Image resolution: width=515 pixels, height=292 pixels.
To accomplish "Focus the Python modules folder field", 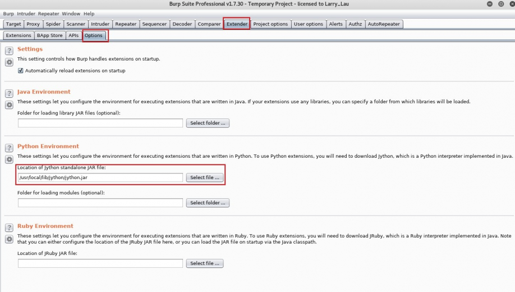I will tap(100, 203).
